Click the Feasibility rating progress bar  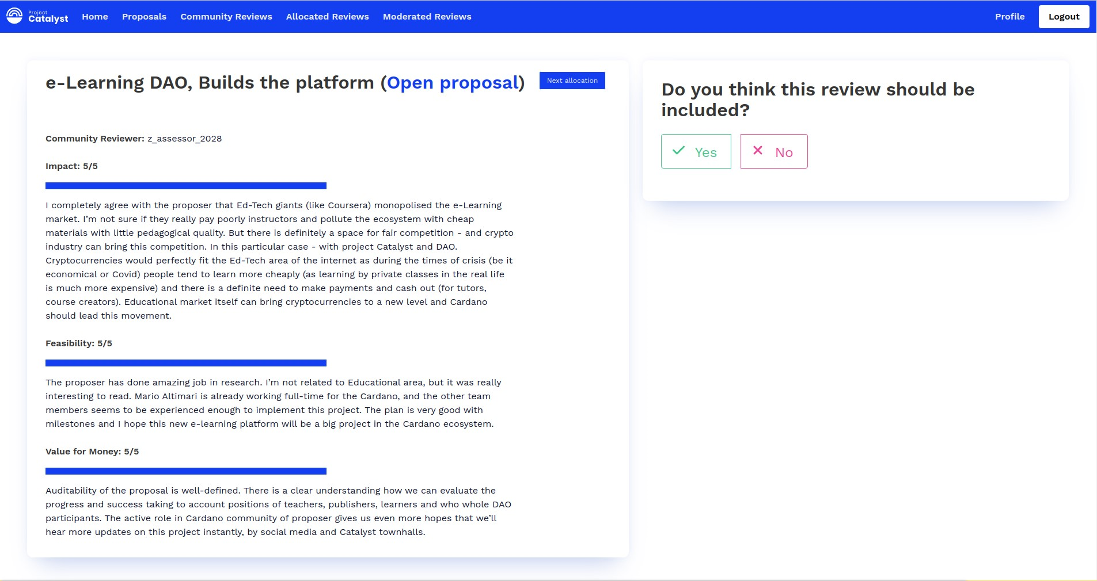coord(186,363)
